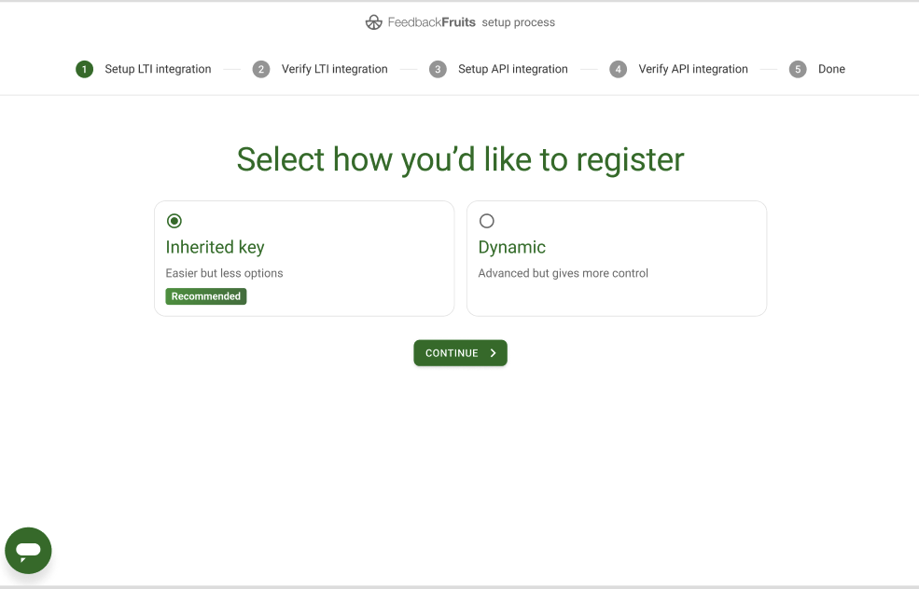This screenshot has width=919, height=589.
Task: Select the Dynamic radio button
Action: (486, 221)
